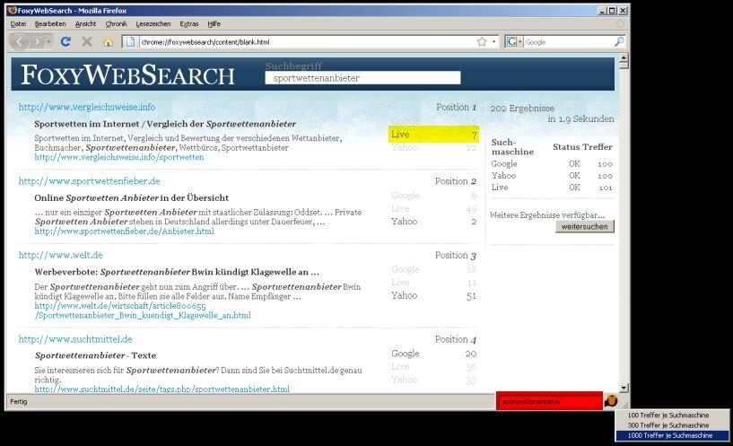Click the red status bar search field
Viewport: 733px width, 446px height.
coord(549,401)
